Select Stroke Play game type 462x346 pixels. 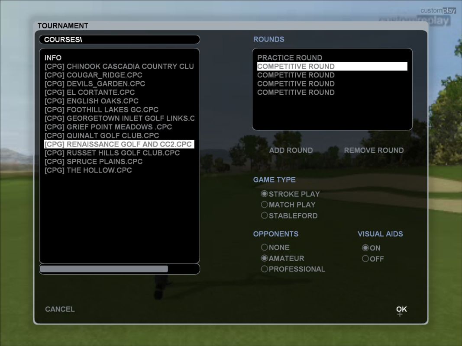tap(265, 194)
